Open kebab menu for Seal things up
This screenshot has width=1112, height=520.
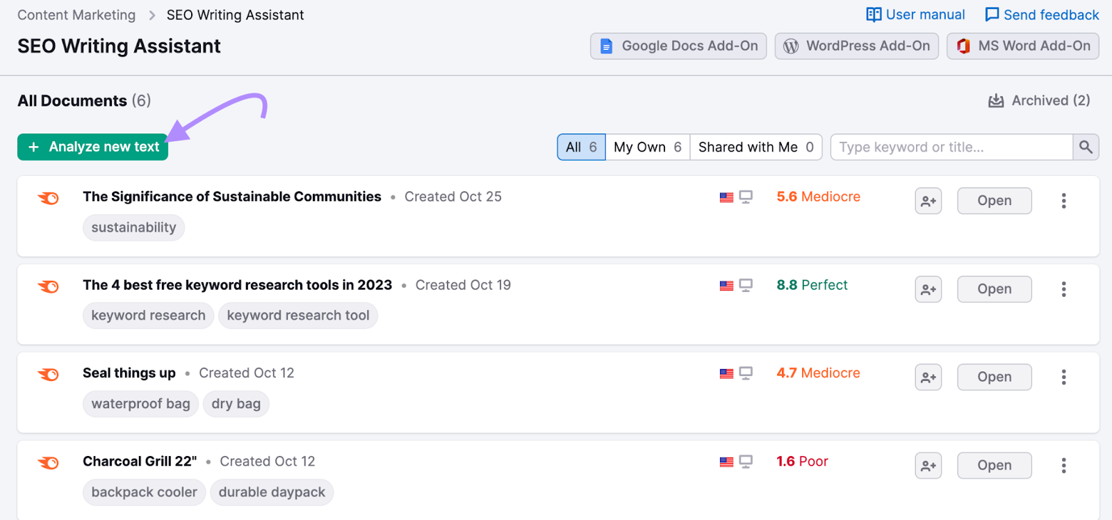[x=1063, y=377]
